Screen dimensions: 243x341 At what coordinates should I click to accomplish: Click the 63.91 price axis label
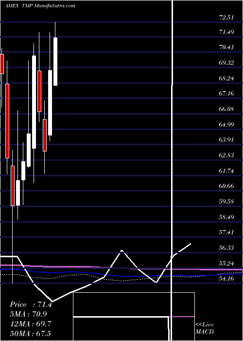pos(227,140)
